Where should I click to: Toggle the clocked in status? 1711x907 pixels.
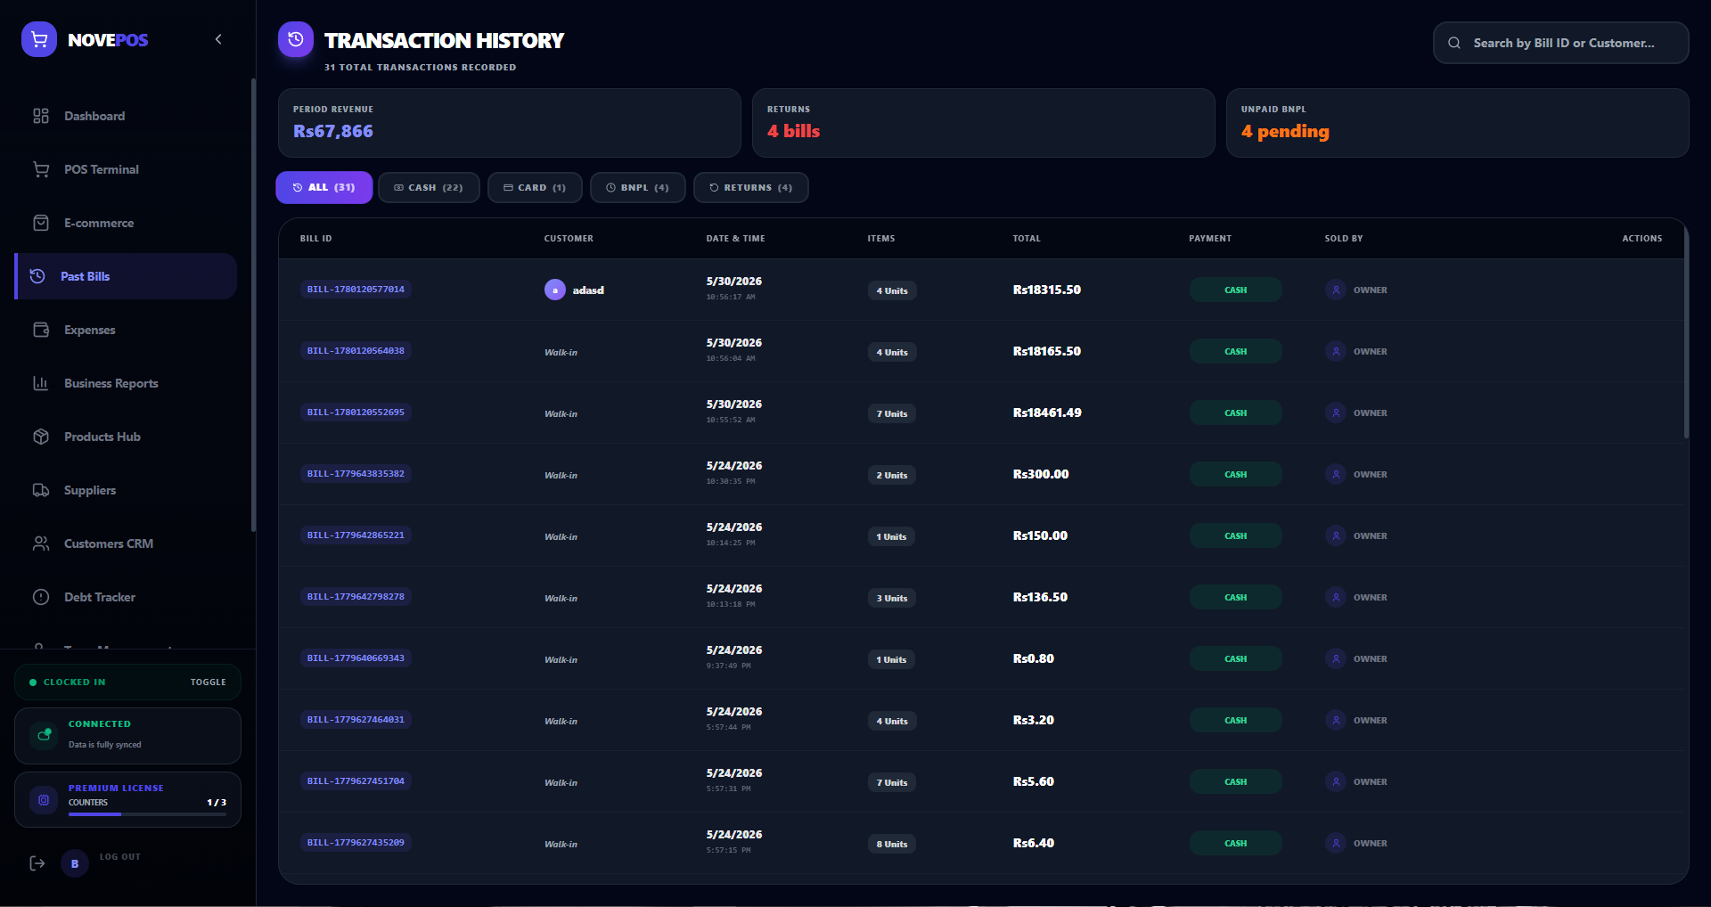208,682
